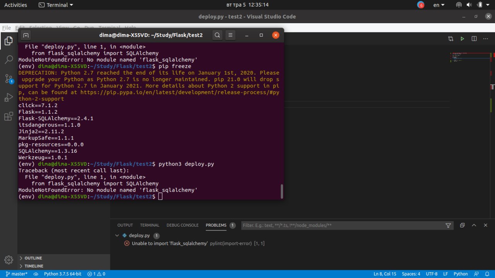Change Python 3.7.5 64-bit interpreter
Image resolution: width=495 pixels, height=278 pixels.
pos(63,274)
